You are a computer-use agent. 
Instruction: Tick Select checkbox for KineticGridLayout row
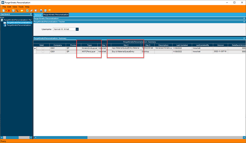[x=43, y=48]
